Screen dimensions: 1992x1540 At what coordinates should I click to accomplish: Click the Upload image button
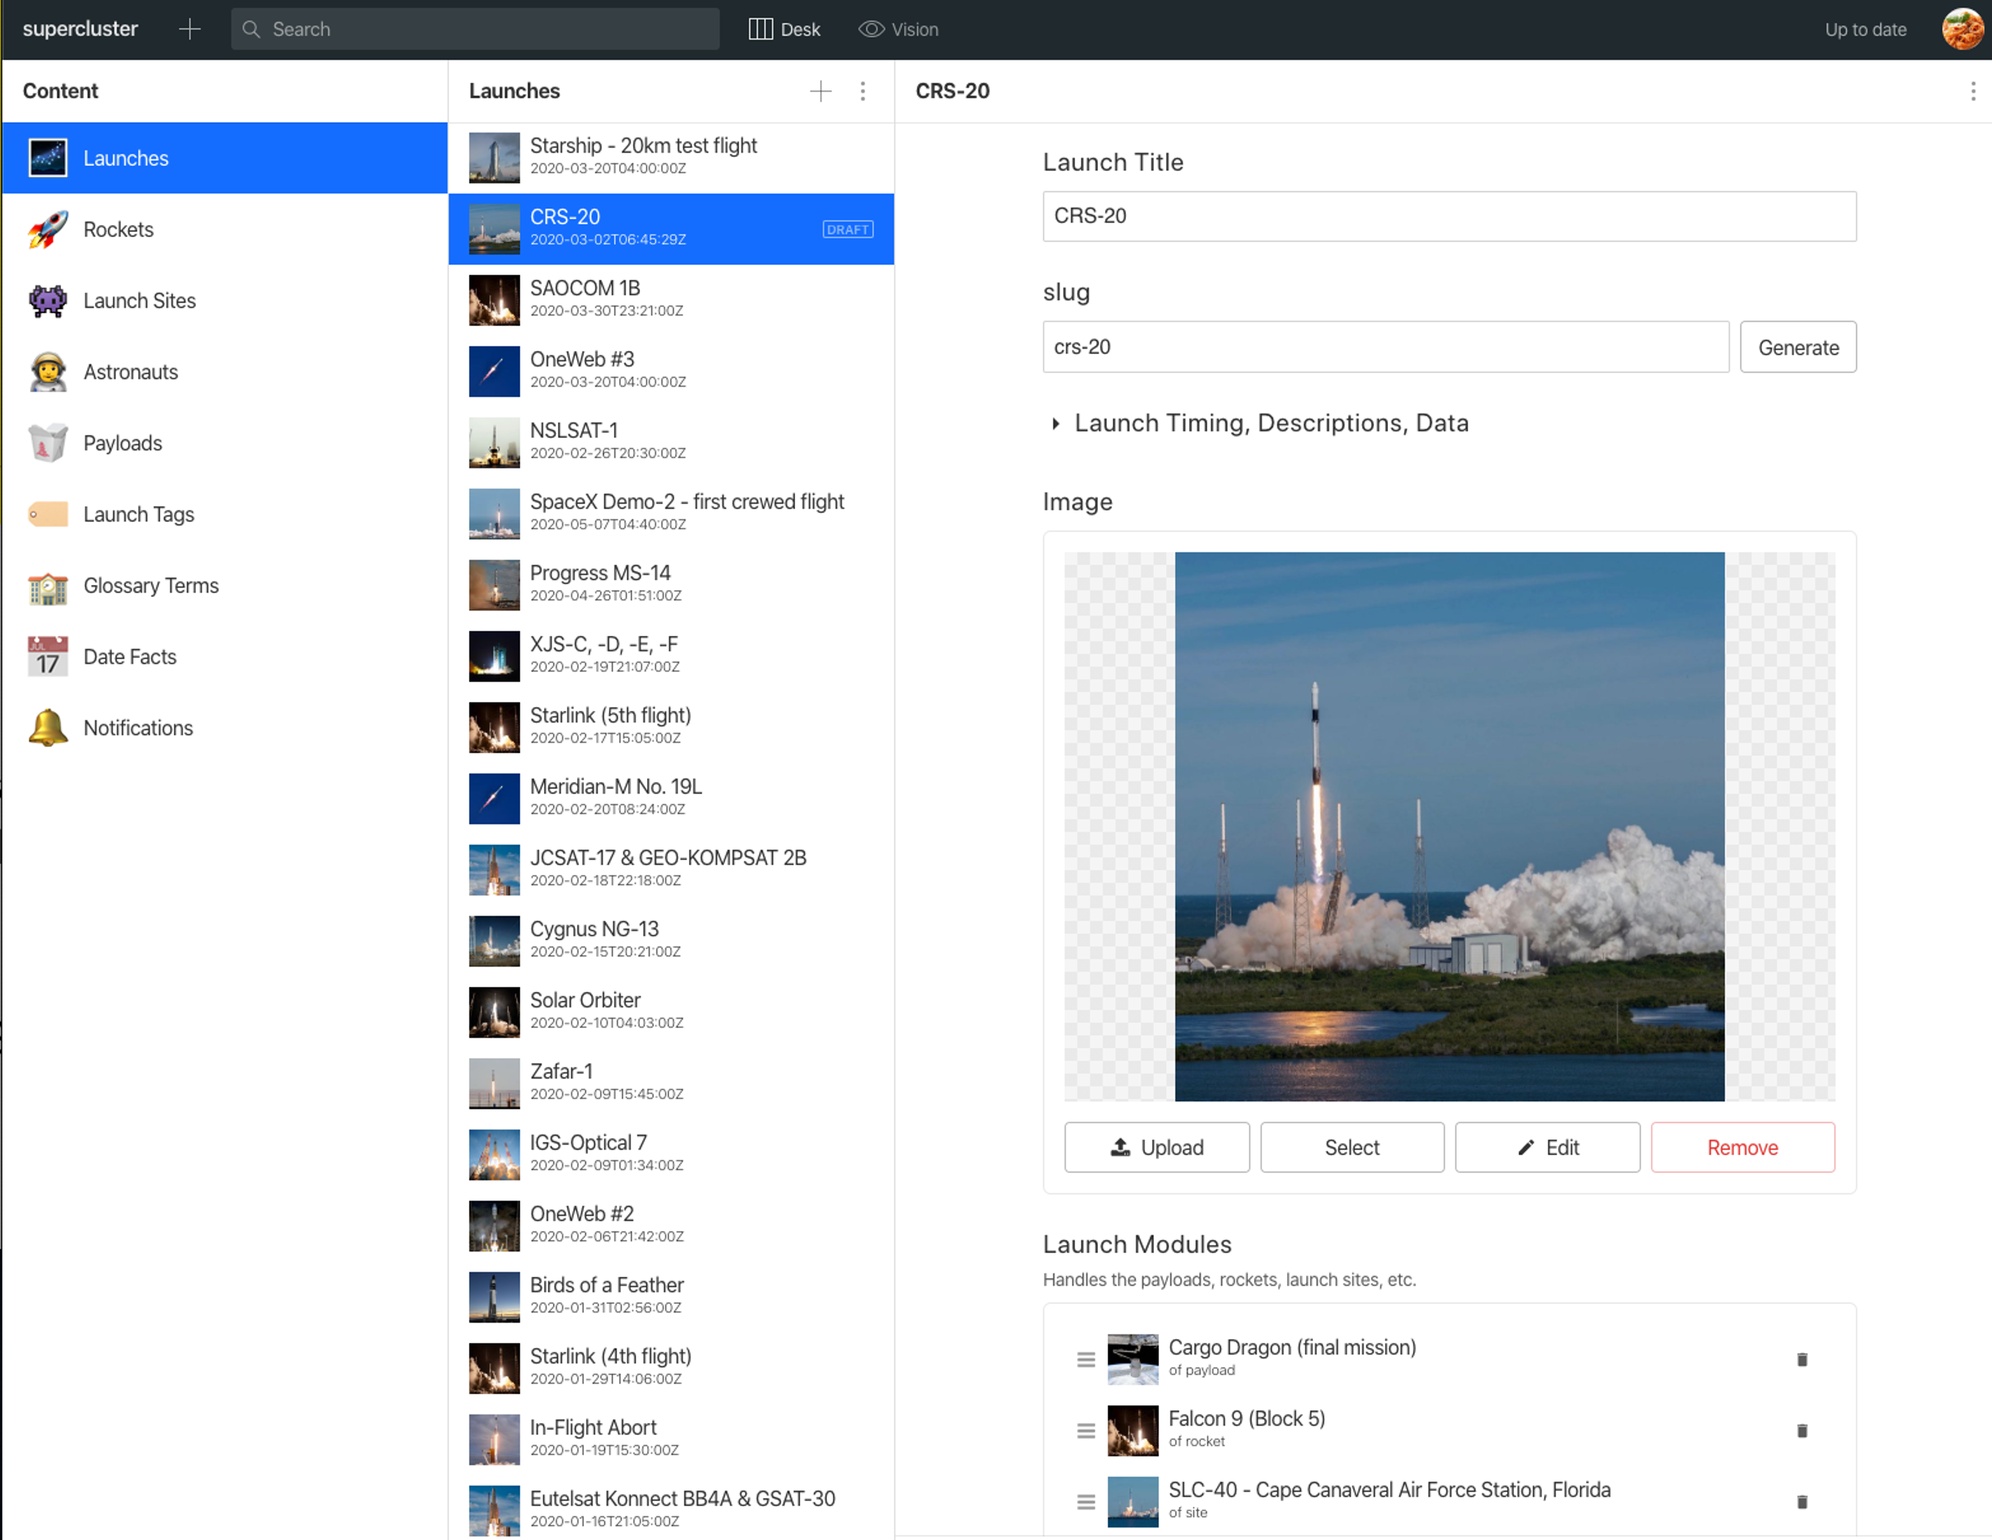point(1156,1147)
